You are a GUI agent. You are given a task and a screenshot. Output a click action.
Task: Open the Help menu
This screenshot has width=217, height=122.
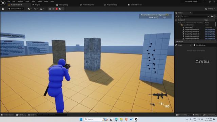(x=52, y=1)
